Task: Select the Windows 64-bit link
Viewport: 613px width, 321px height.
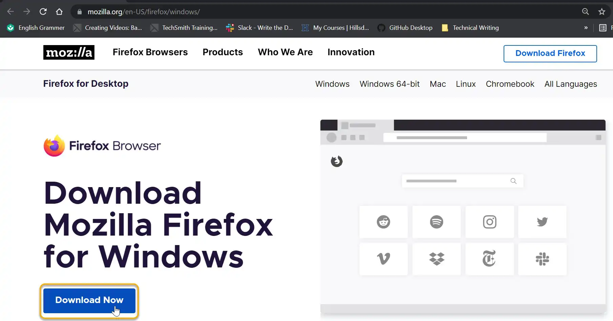Action: click(389, 84)
